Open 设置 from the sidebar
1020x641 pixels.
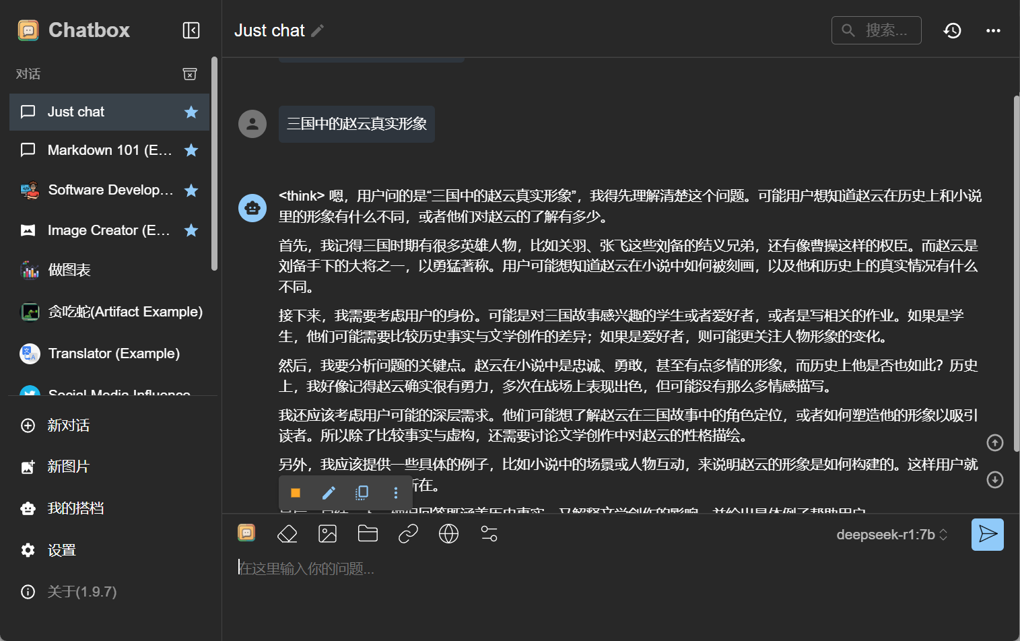point(61,550)
